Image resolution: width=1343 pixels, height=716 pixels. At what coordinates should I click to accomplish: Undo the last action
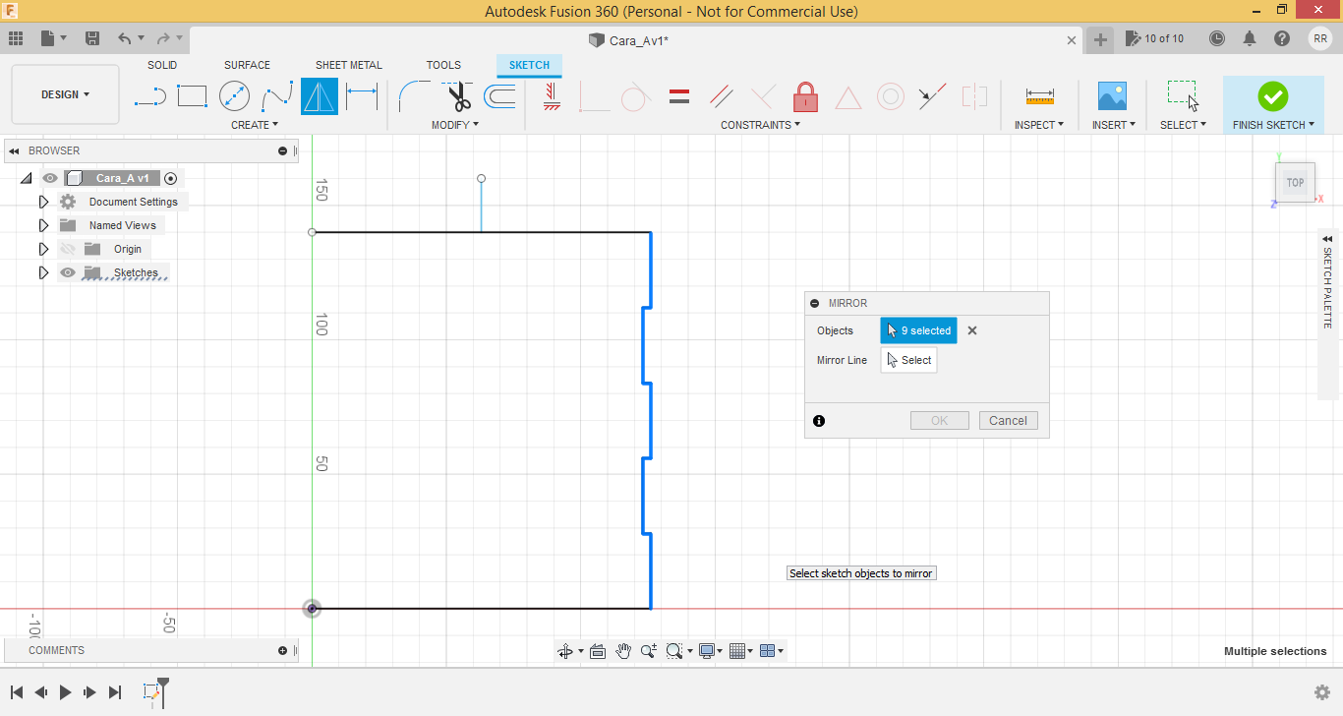[x=124, y=38]
